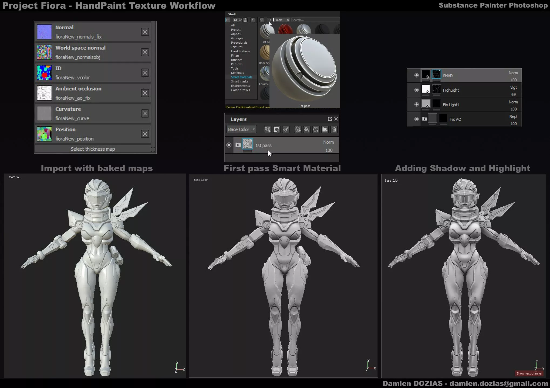Click the add mask icon in Layers

tap(277, 130)
